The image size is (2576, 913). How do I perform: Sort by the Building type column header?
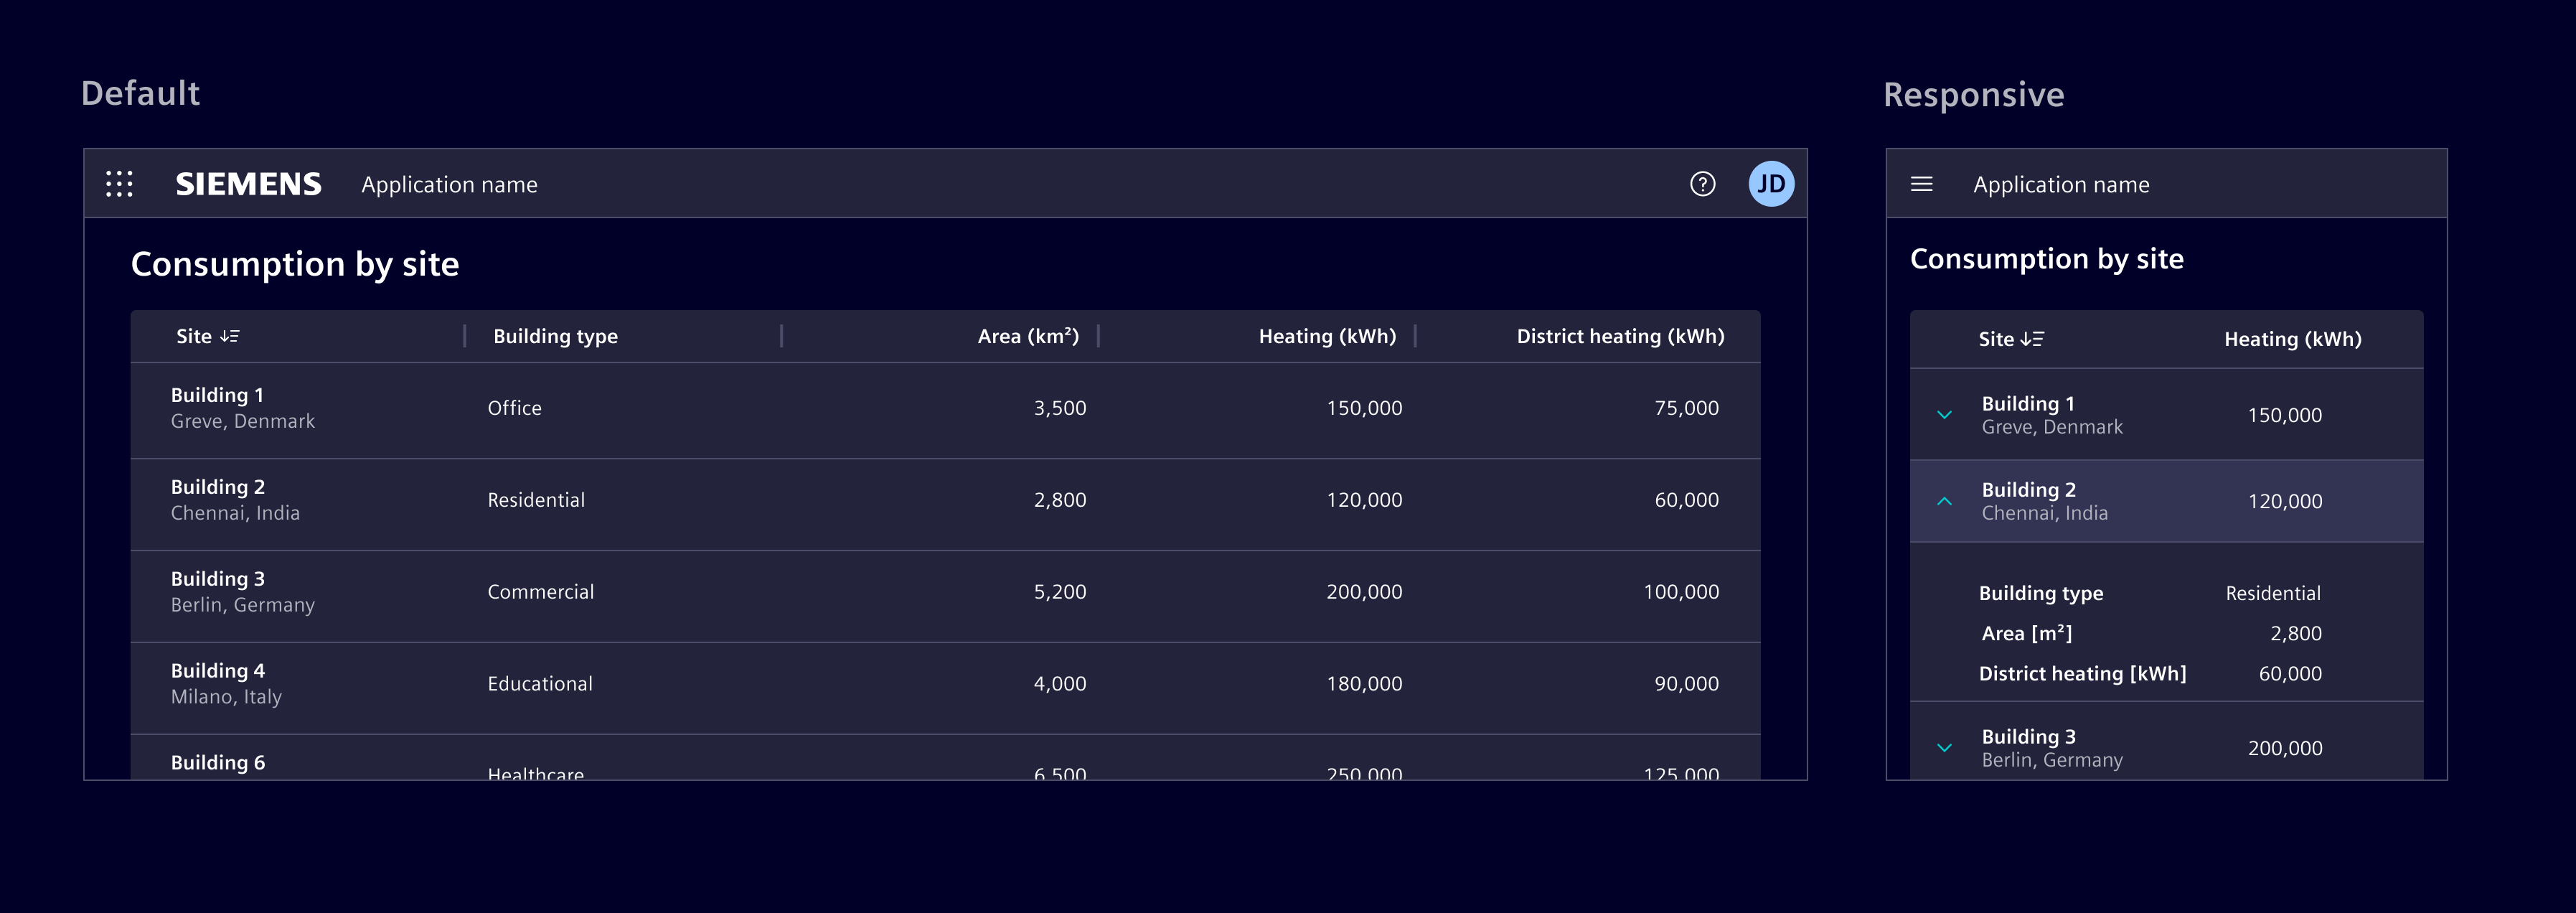pos(555,337)
